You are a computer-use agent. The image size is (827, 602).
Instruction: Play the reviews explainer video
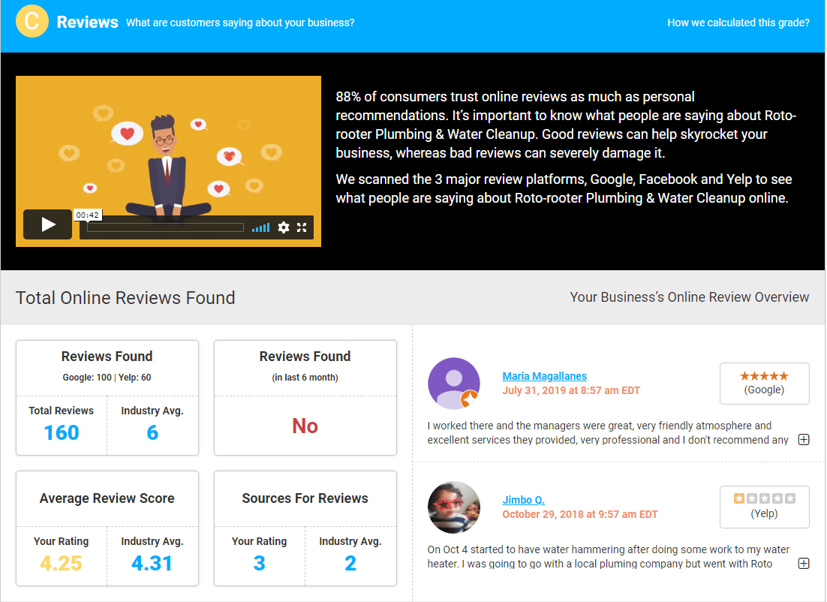(47, 224)
